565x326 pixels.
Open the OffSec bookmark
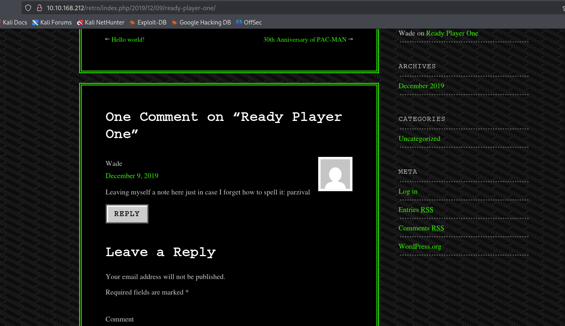[x=249, y=22]
